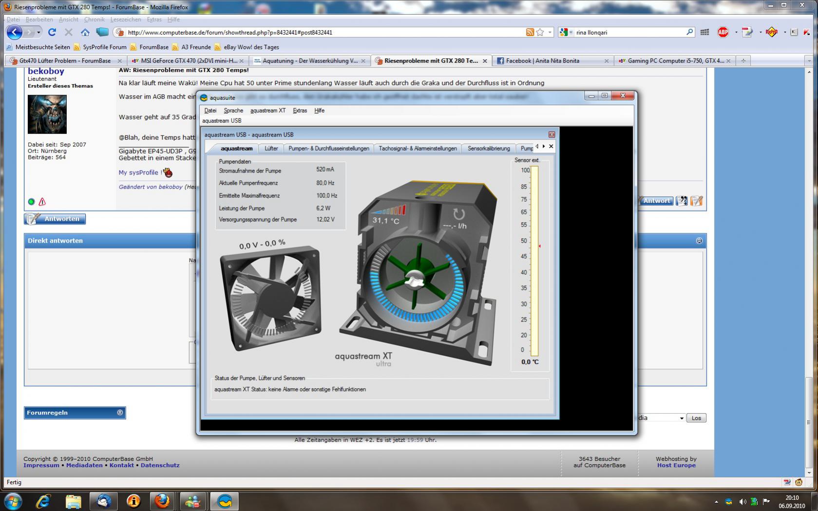Open the address bar history dropdown
This screenshot has width=818, height=511.
pos(550,32)
